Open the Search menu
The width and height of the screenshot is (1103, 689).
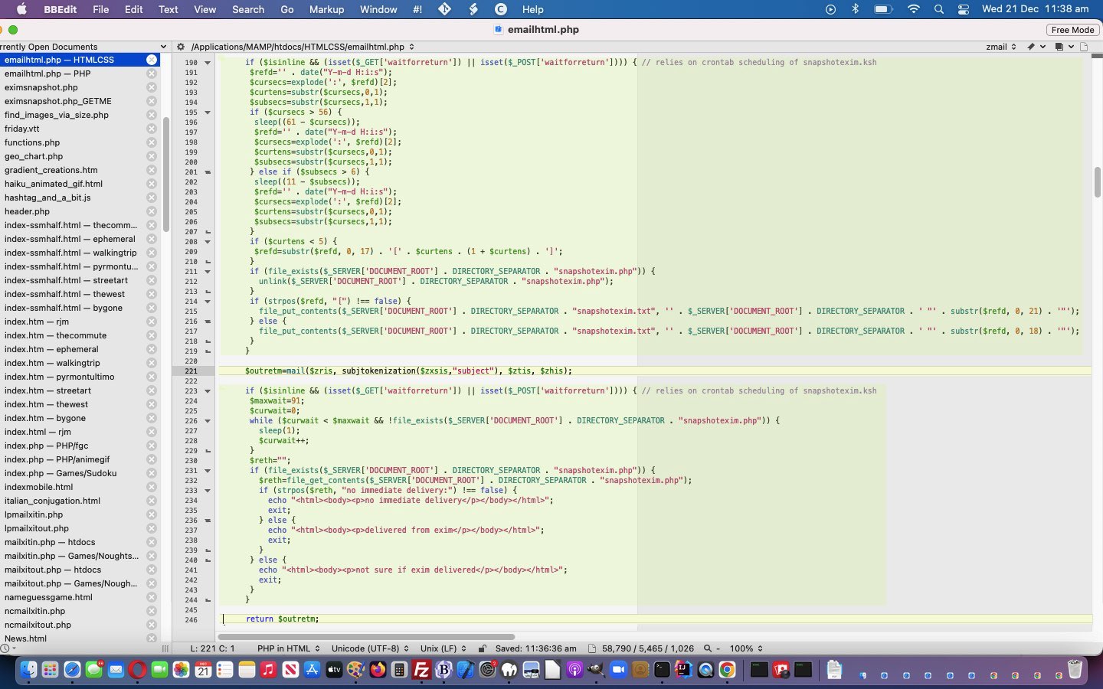click(248, 9)
